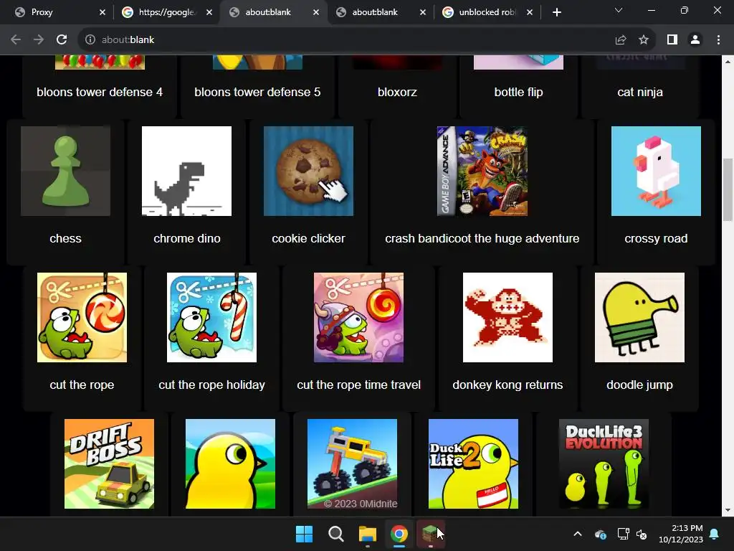This screenshot has width=734, height=551.
Task: Open the donkey kong returns pixel icon
Action: pyautogui.click(x=507, y=317)
